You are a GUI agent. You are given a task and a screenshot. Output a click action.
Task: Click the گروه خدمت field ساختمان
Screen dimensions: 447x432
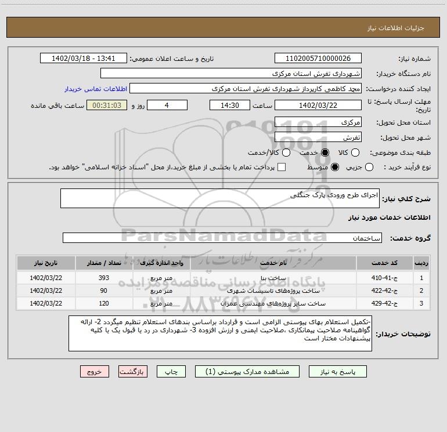[x=222, y=238]
